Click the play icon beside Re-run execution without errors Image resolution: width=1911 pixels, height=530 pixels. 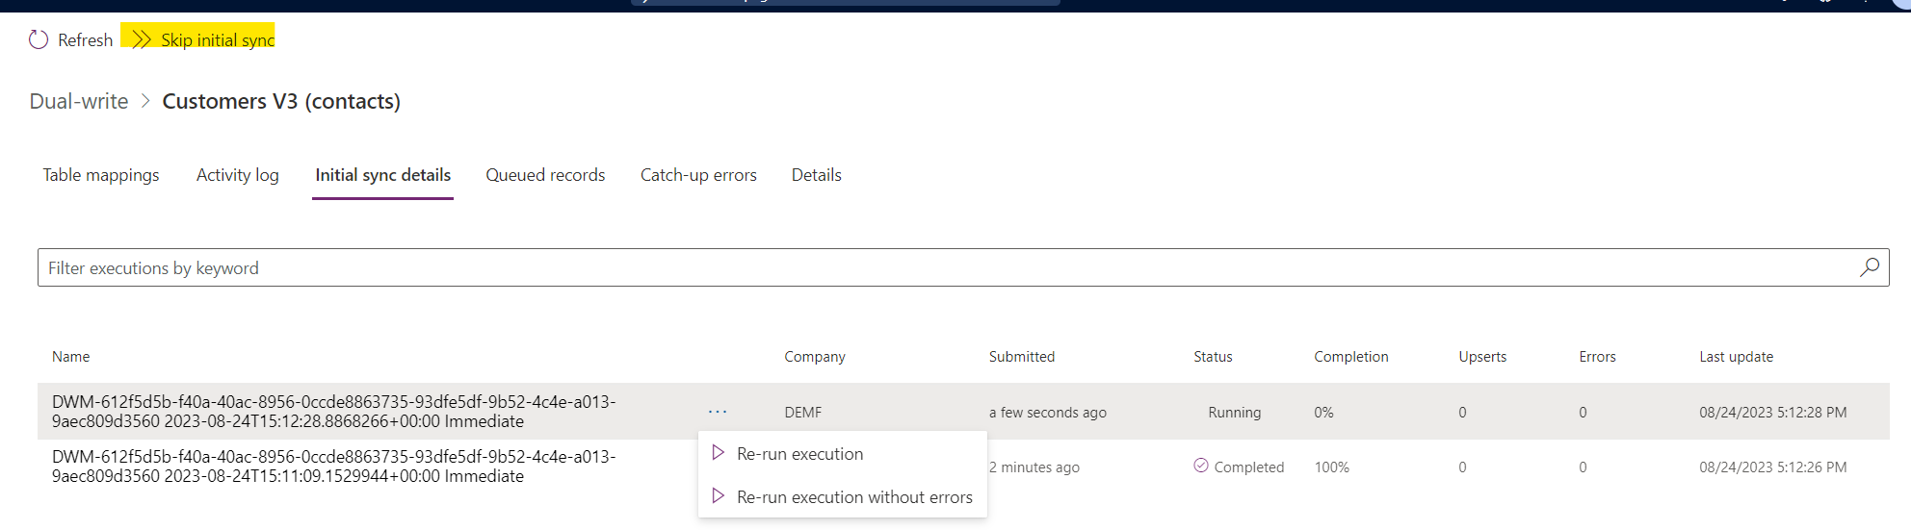(x=718, y=496)
